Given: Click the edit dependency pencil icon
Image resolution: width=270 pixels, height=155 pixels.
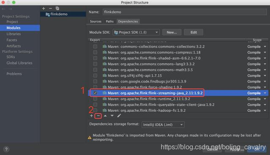Looking at the screenshot, I should click(x=119, y=116).
